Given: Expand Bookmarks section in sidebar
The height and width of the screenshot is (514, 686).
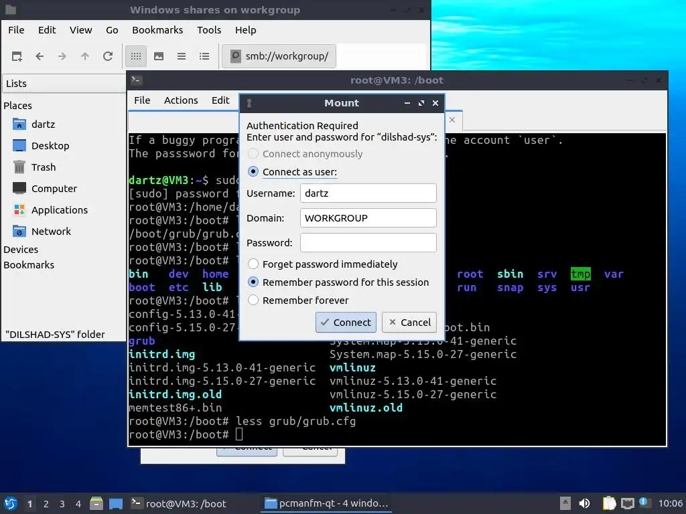Looking at the screenshot, I should tap(29, 265).
